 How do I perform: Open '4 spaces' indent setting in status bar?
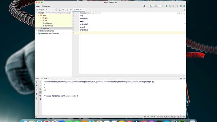click(x=160, y=117)
